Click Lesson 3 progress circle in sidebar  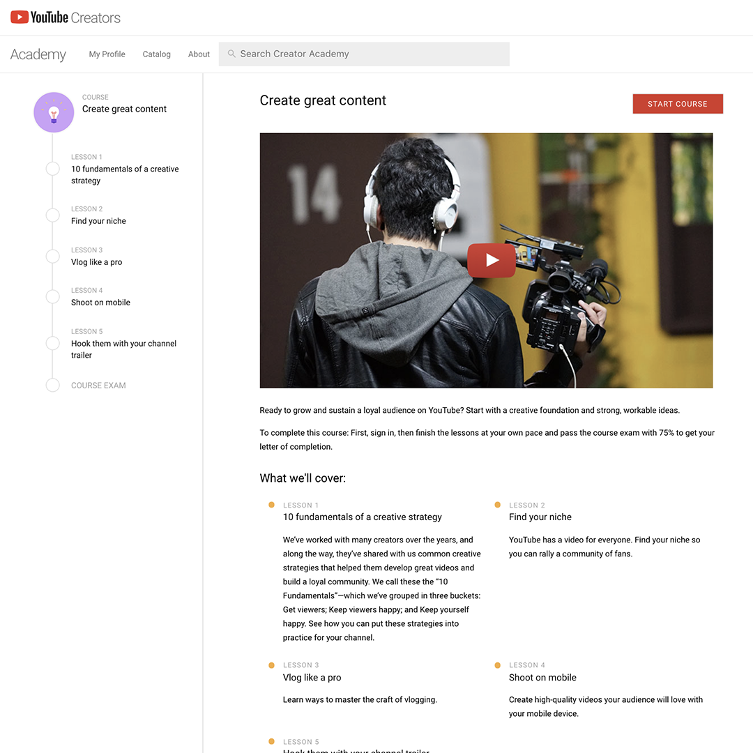[52, 256]
